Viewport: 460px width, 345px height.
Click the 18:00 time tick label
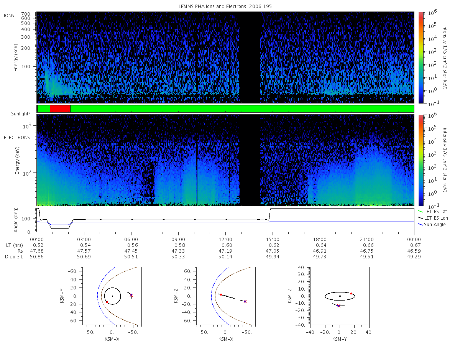point(320,240)
